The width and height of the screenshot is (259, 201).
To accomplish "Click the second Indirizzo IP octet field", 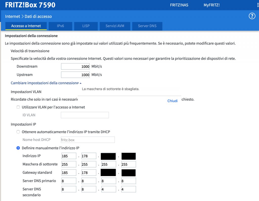I will 89,156.
